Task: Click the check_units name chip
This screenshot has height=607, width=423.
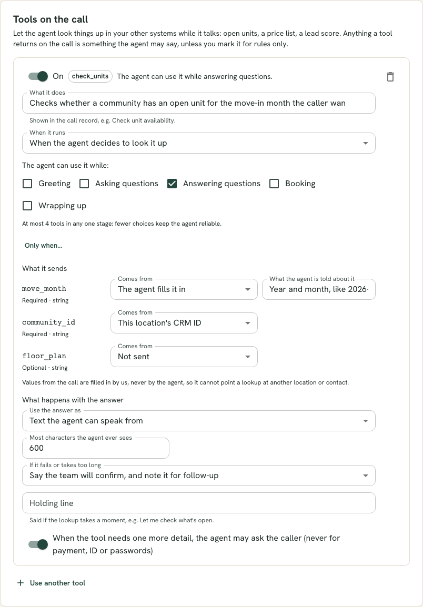Action: [x=90, y=76]
